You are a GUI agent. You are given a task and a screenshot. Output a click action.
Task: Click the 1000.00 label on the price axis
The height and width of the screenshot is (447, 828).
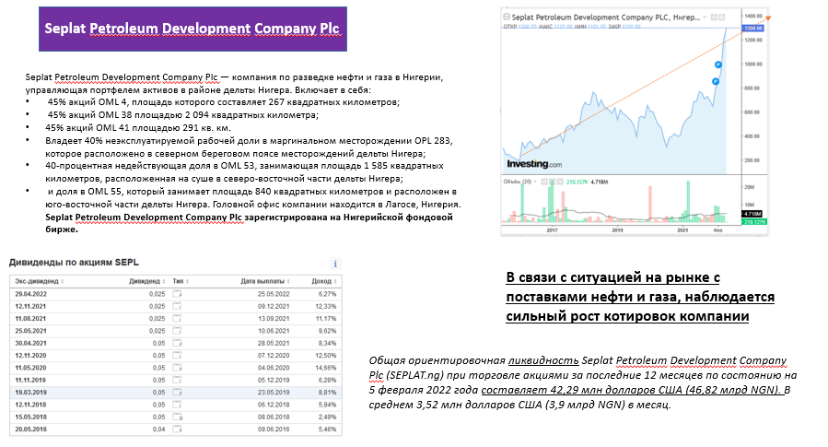pos(753,64)
